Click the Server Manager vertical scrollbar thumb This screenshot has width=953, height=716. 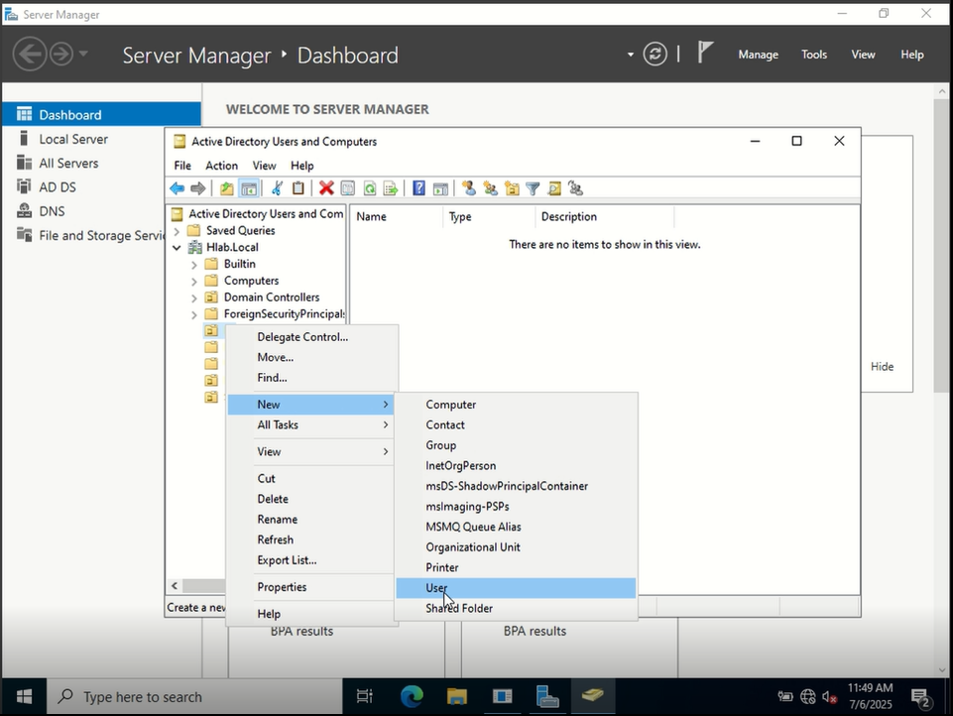941,244
